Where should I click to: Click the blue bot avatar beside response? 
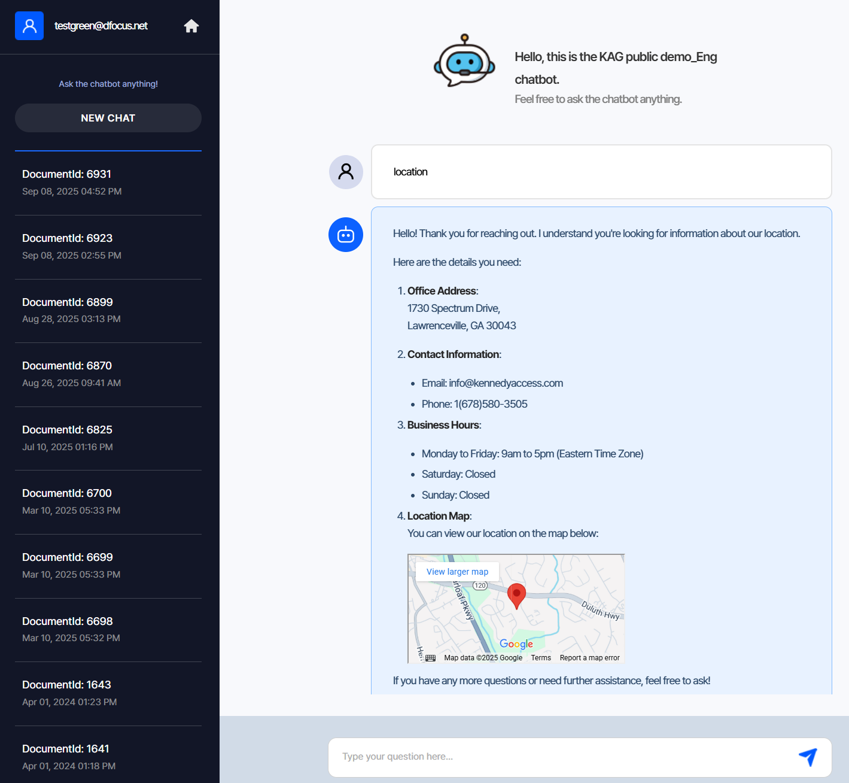346,235
